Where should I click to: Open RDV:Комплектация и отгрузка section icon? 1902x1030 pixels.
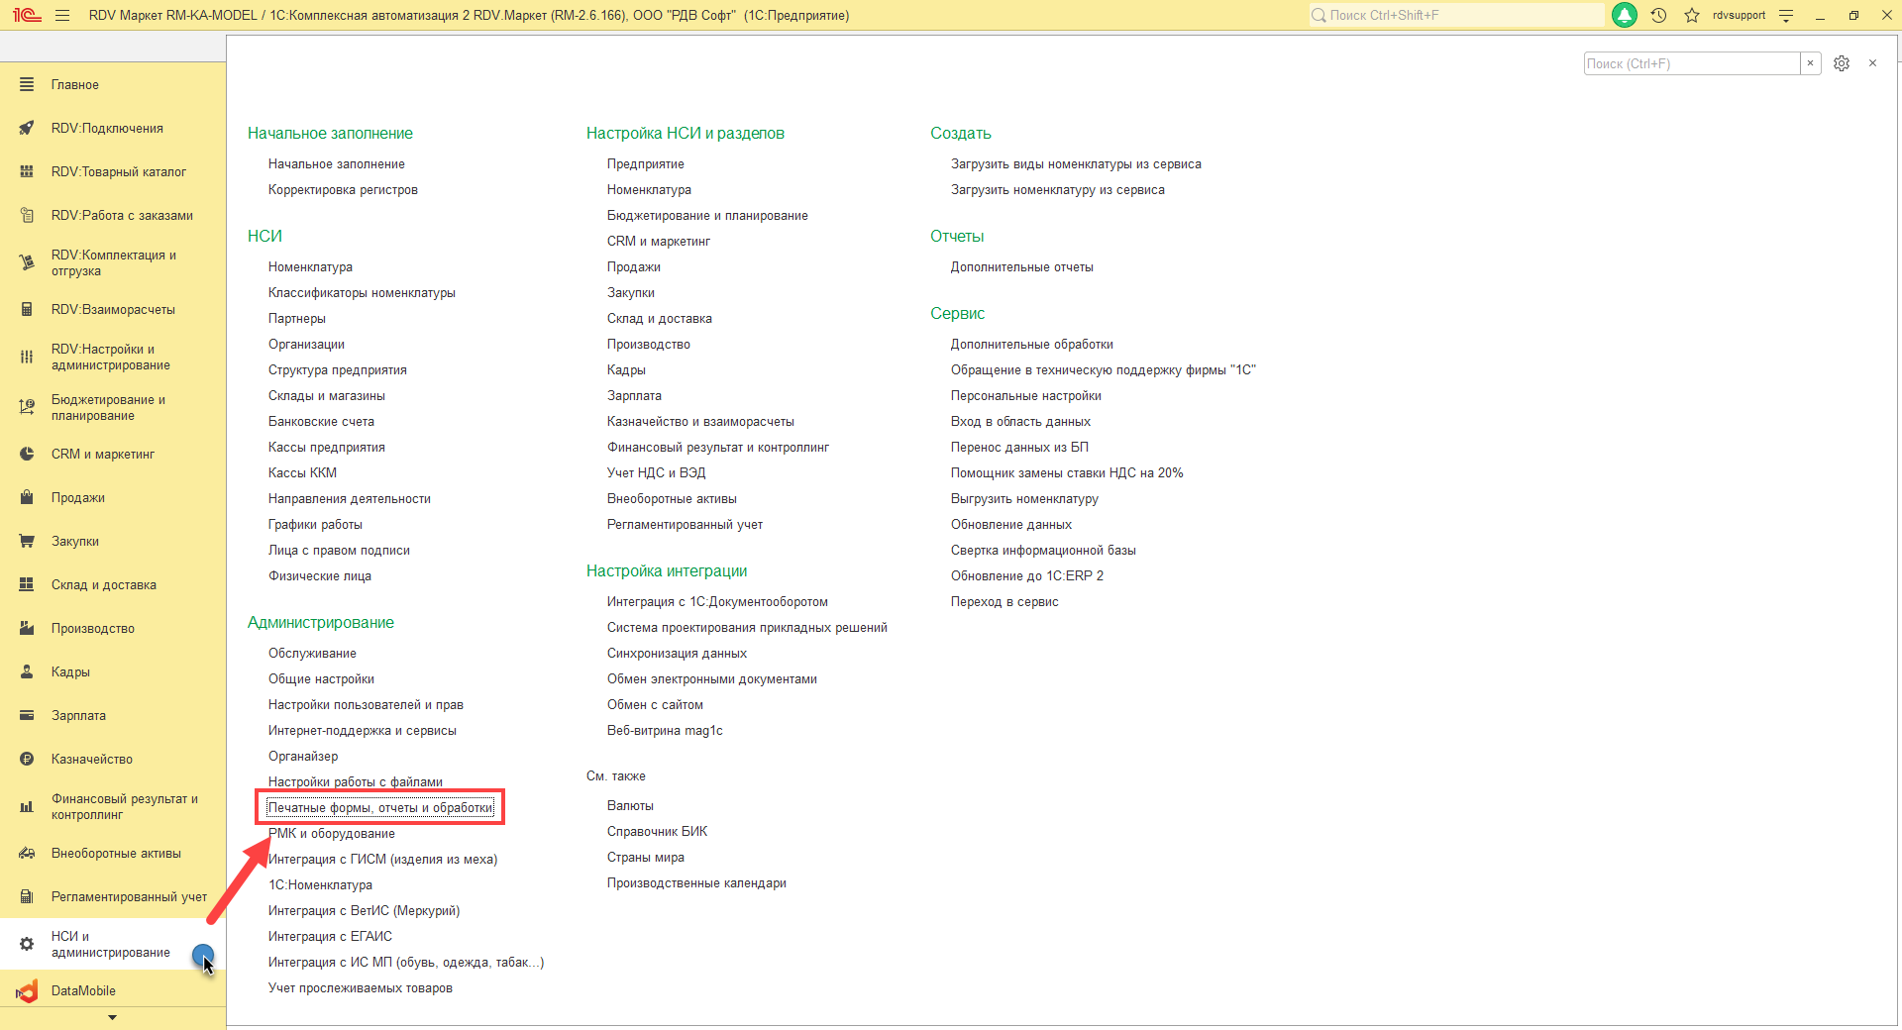tap(27, 262)
